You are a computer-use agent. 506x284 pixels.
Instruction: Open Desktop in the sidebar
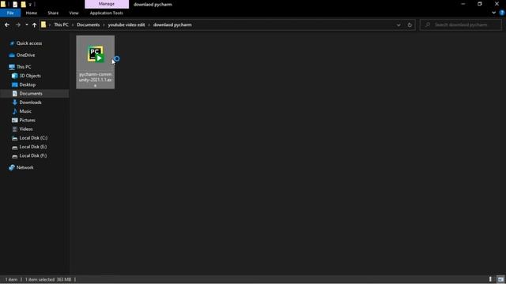[x=27, y=84]
